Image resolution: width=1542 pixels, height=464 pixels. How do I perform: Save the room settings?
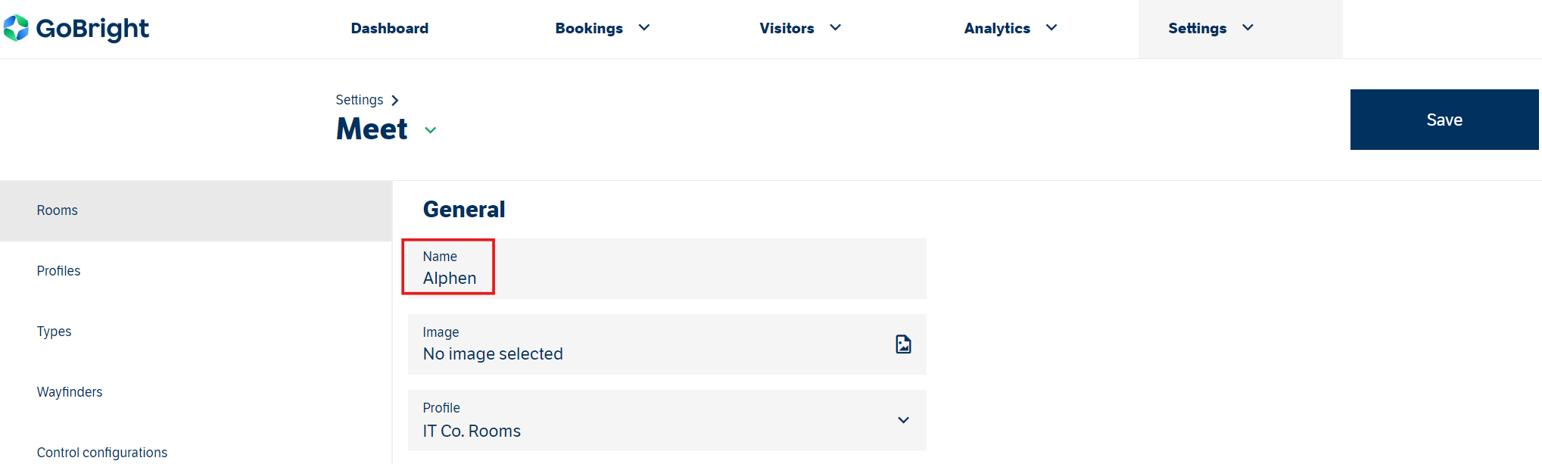[1444, 120]
